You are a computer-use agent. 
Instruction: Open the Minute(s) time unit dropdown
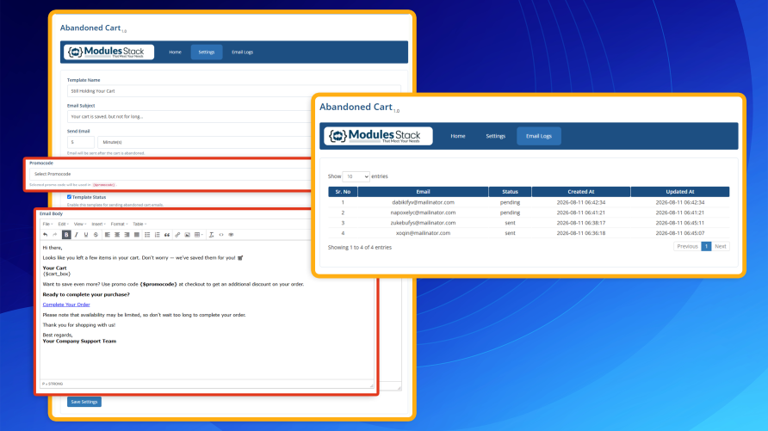[x=206, y=142]
